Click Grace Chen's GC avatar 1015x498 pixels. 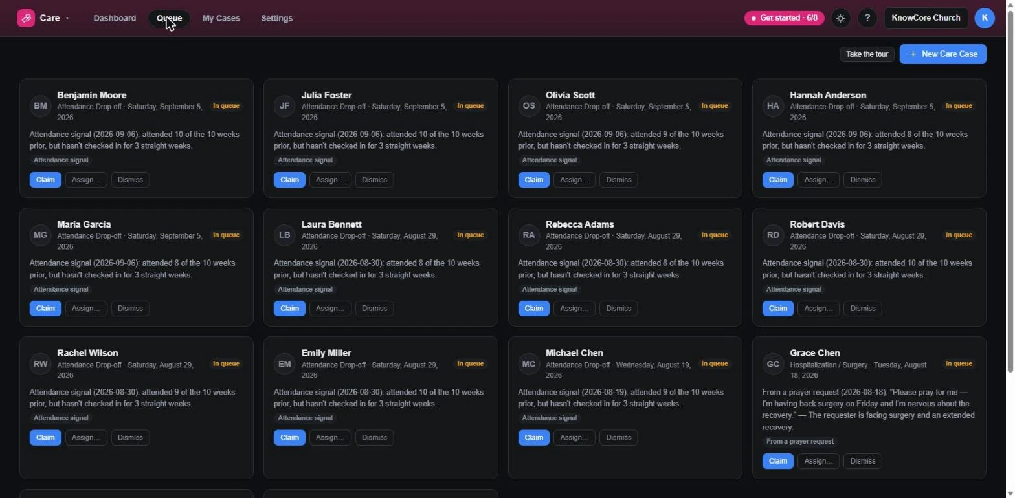[x=773, y=364]
